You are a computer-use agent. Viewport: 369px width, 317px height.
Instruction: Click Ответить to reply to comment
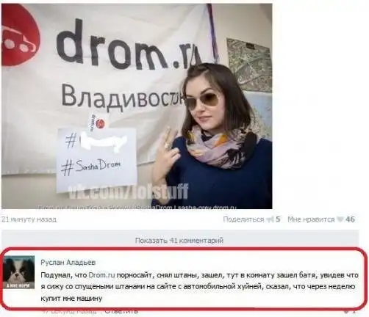[x=121, y=311]
